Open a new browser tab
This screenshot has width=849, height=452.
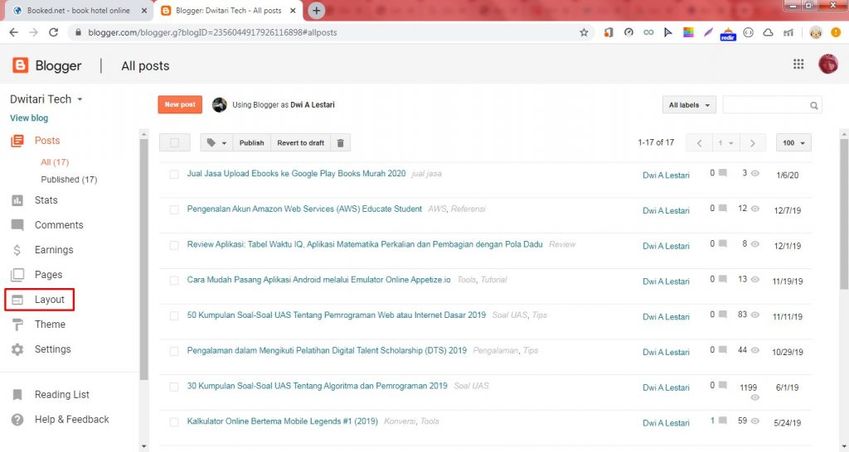click(316, 10)
